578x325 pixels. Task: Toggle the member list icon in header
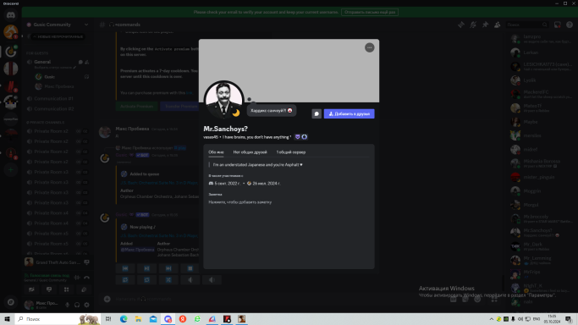pos(498,25)
